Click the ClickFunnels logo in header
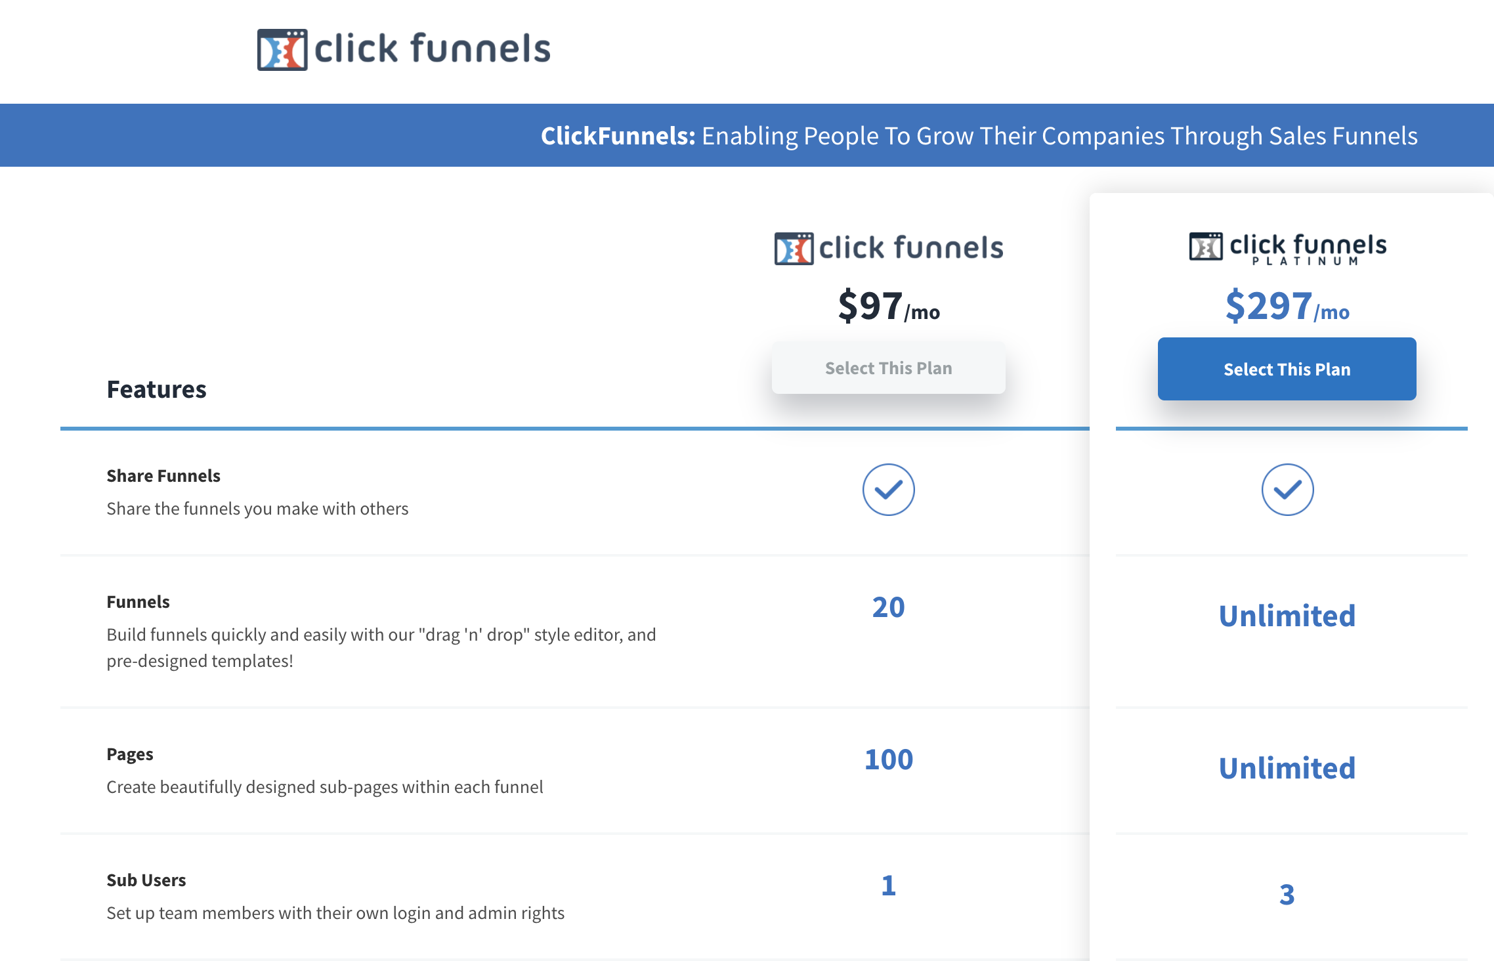 tap(404, 49)
